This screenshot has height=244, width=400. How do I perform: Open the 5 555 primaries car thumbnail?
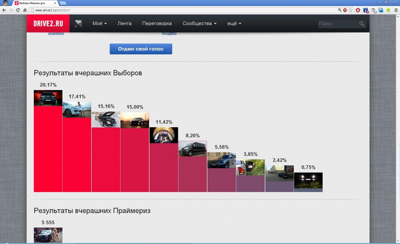click(48, 235)
